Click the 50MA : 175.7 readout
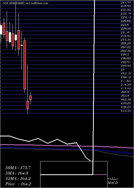 point(18,168)
